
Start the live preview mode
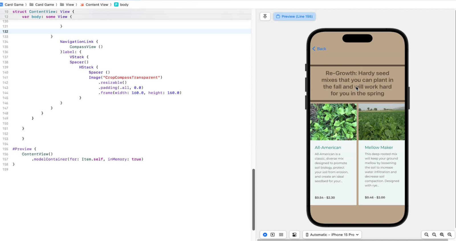tap(265, 235)
